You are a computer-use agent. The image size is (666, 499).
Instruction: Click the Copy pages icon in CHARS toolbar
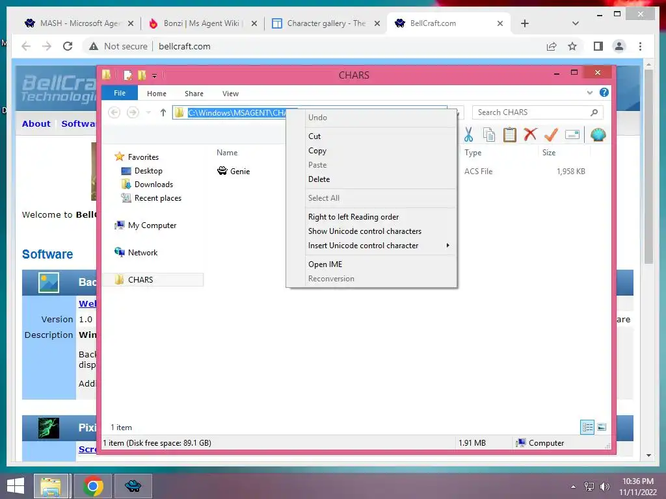(x=489, y=134)
